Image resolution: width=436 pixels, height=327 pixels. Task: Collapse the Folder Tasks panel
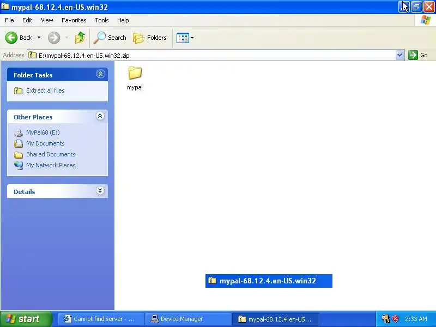[x=100, y=74]
